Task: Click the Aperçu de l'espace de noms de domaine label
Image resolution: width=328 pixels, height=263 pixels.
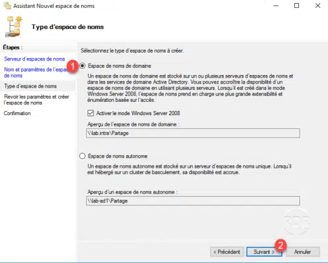Action: pyautogui.click(x=134, y=124)
